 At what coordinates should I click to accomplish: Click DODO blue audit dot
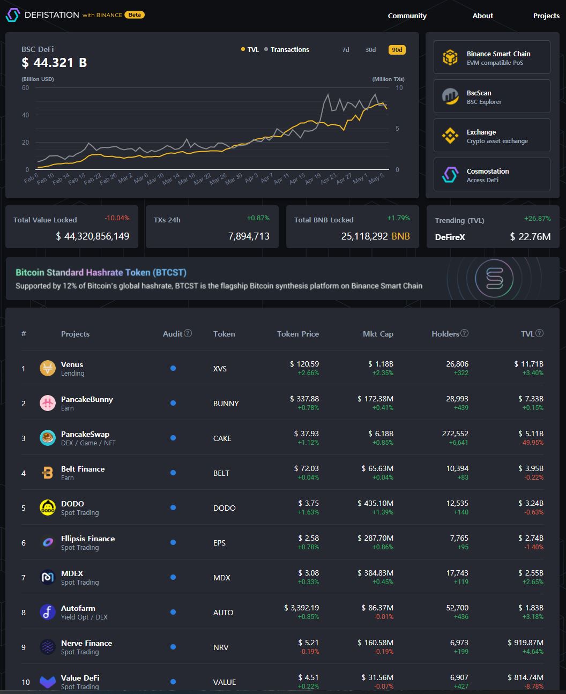173,508
